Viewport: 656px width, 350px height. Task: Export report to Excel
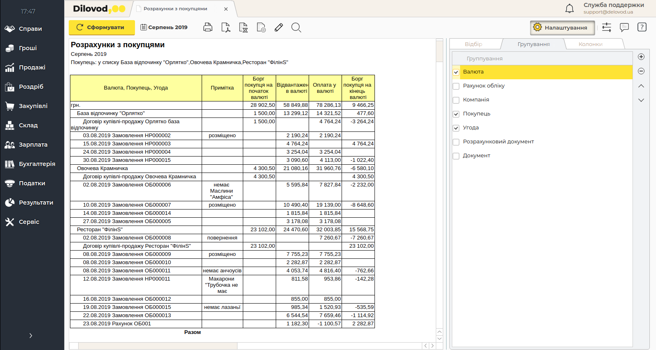coord(243,28)
